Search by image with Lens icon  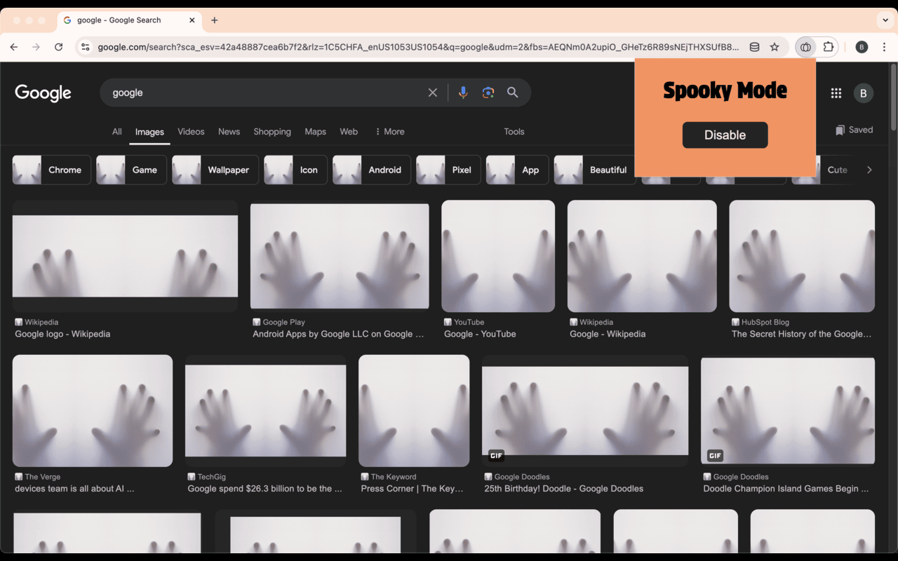click(x=488, y=93)
